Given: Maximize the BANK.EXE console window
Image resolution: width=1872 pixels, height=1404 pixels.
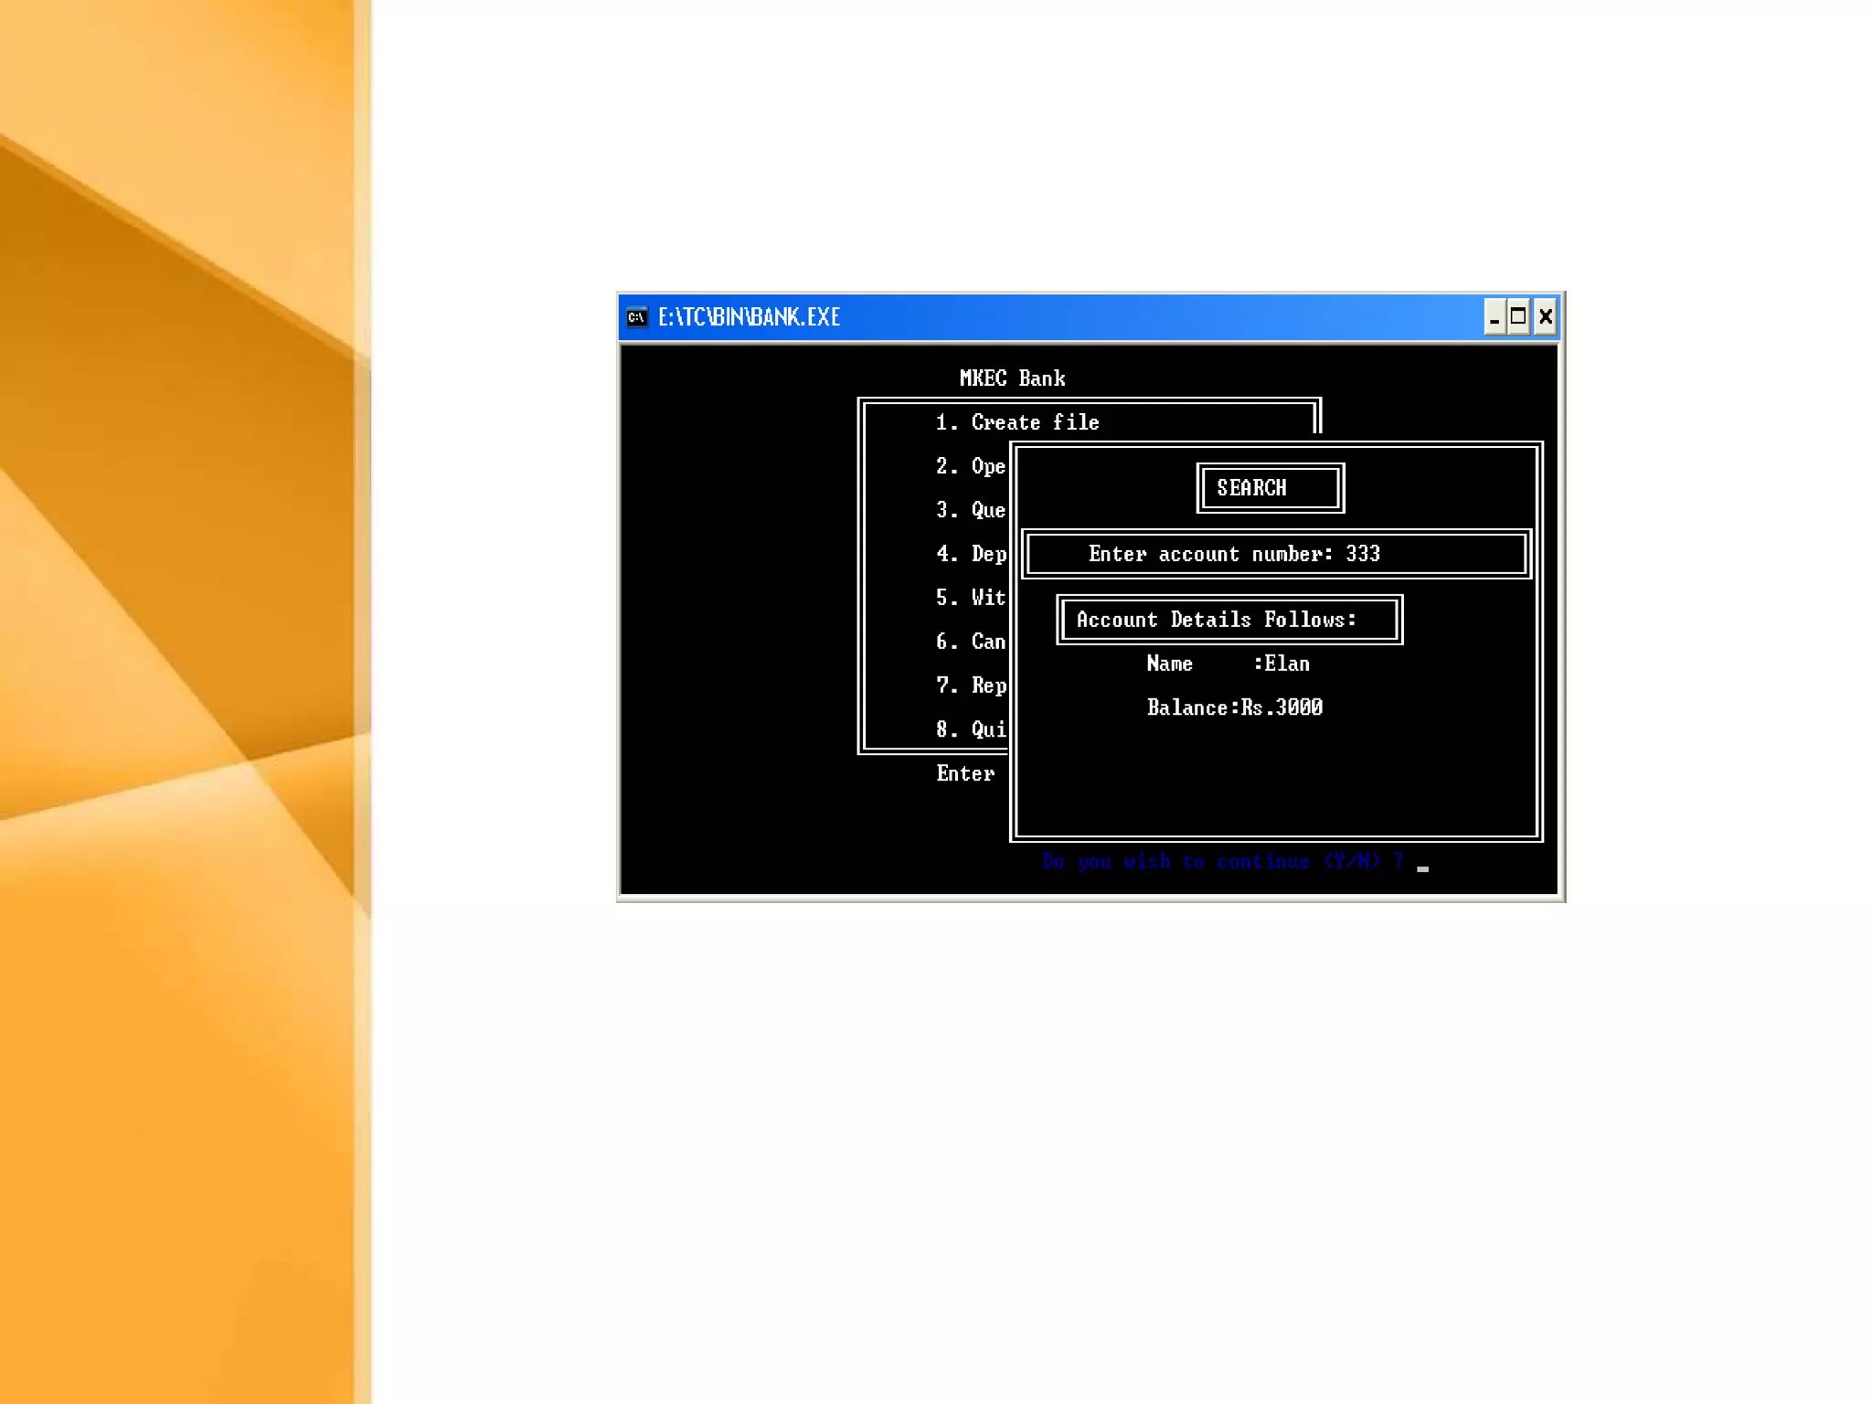Looking at the screenshot, I should pos(1518,317).
